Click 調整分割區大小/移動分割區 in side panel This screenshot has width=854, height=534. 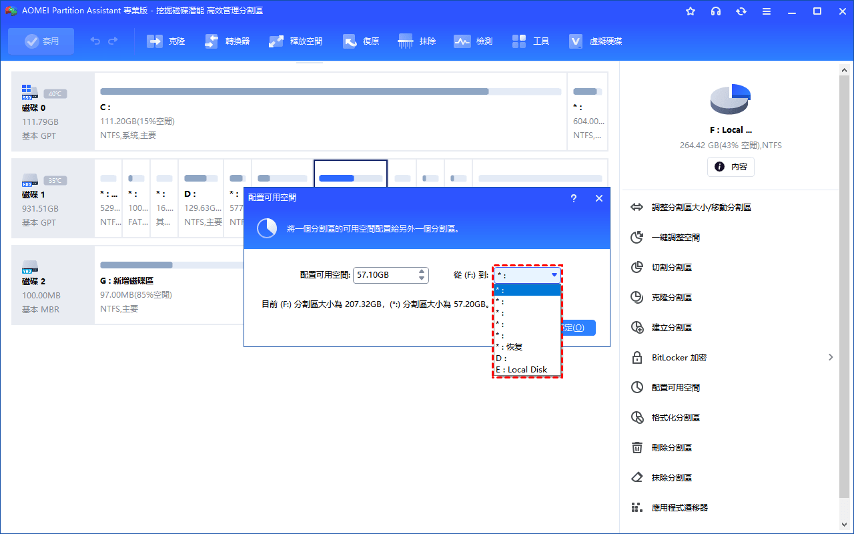(x=701, y=208)
